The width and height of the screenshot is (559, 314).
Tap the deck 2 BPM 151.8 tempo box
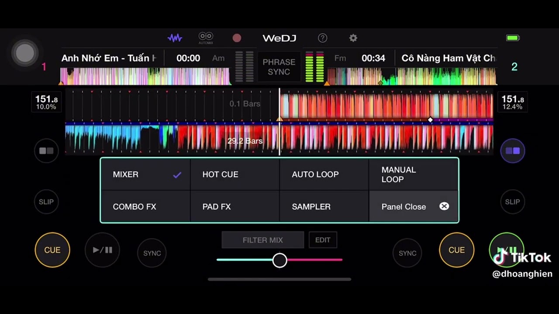tap(513, 102)
